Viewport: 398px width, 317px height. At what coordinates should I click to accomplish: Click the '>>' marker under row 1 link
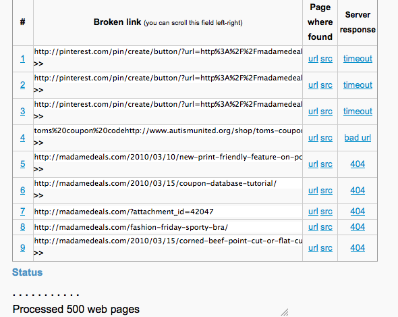coord(38,64)
